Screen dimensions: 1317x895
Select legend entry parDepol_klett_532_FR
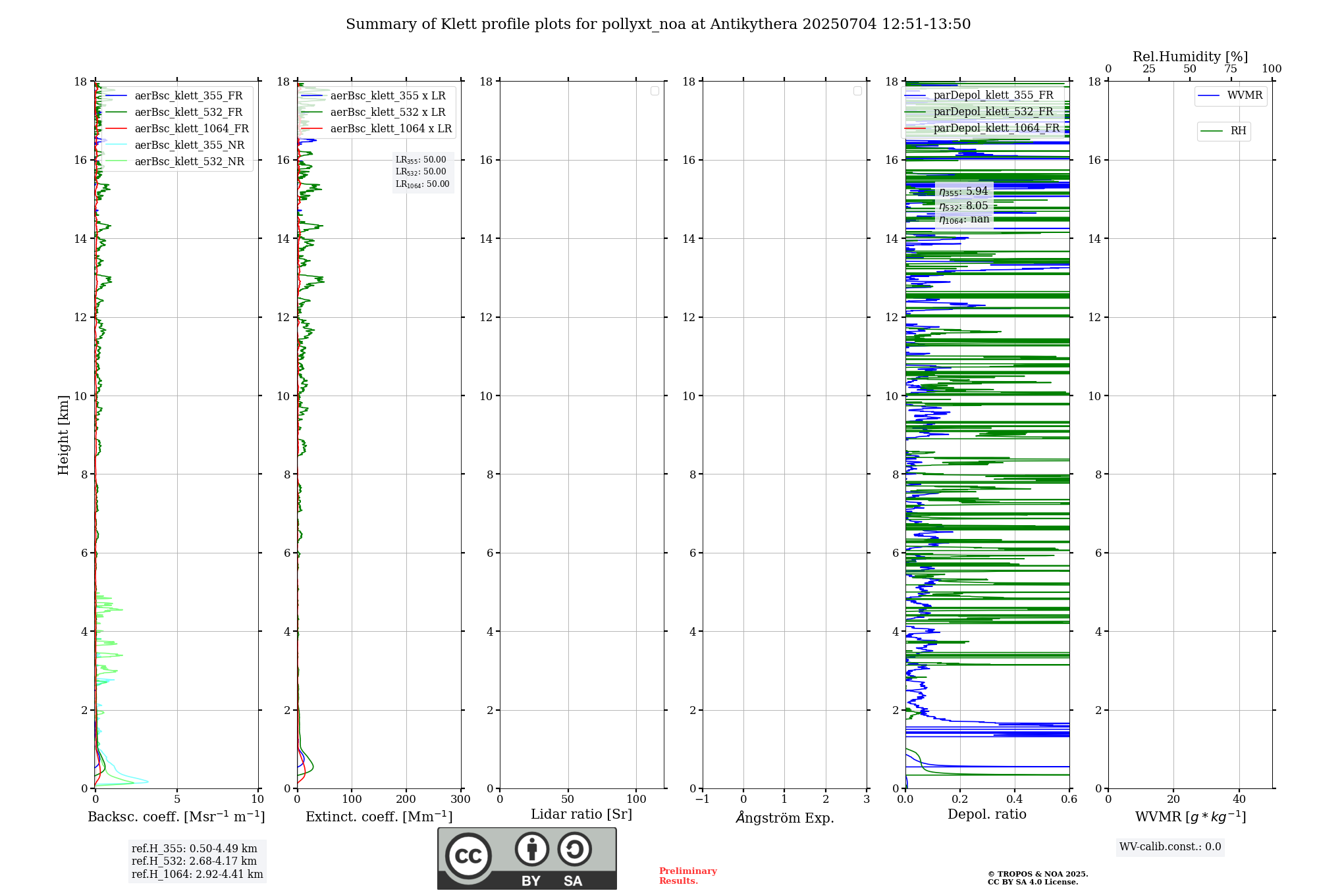tap(979, 111)
